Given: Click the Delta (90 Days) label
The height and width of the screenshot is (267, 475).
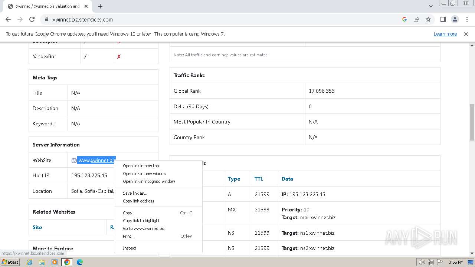Looking at the screenshot, I should click(191, 106).
